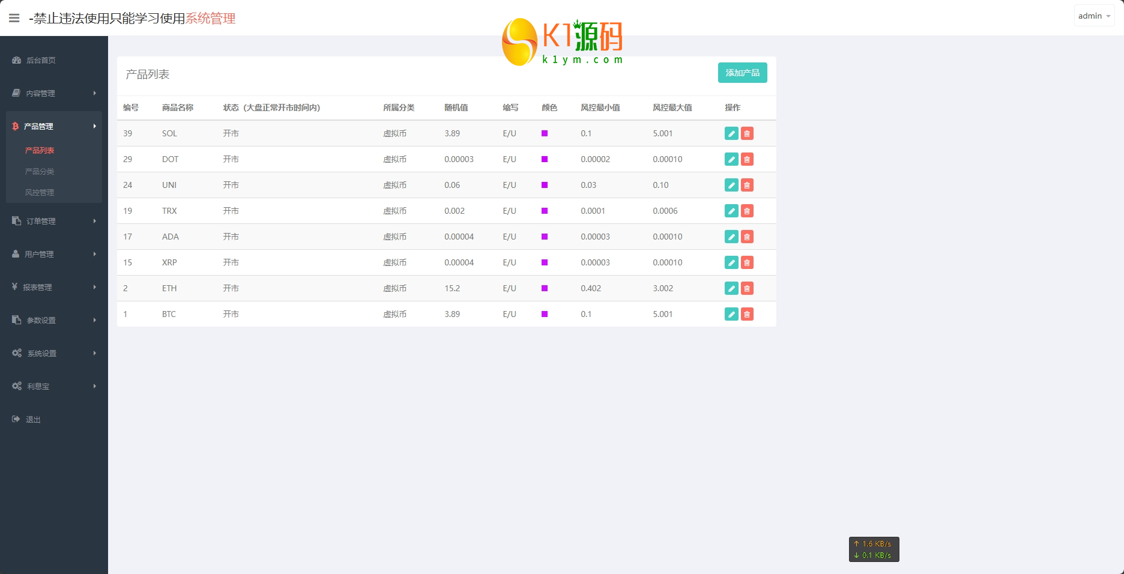Go to 后台首页 dashboard
Screen dimensions: 1124x574
point(41,60)
